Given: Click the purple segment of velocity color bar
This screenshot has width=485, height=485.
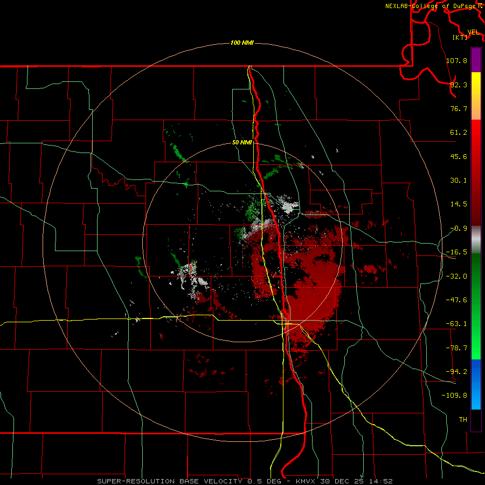Looking at the screenshot, I should tap(476, 60).
